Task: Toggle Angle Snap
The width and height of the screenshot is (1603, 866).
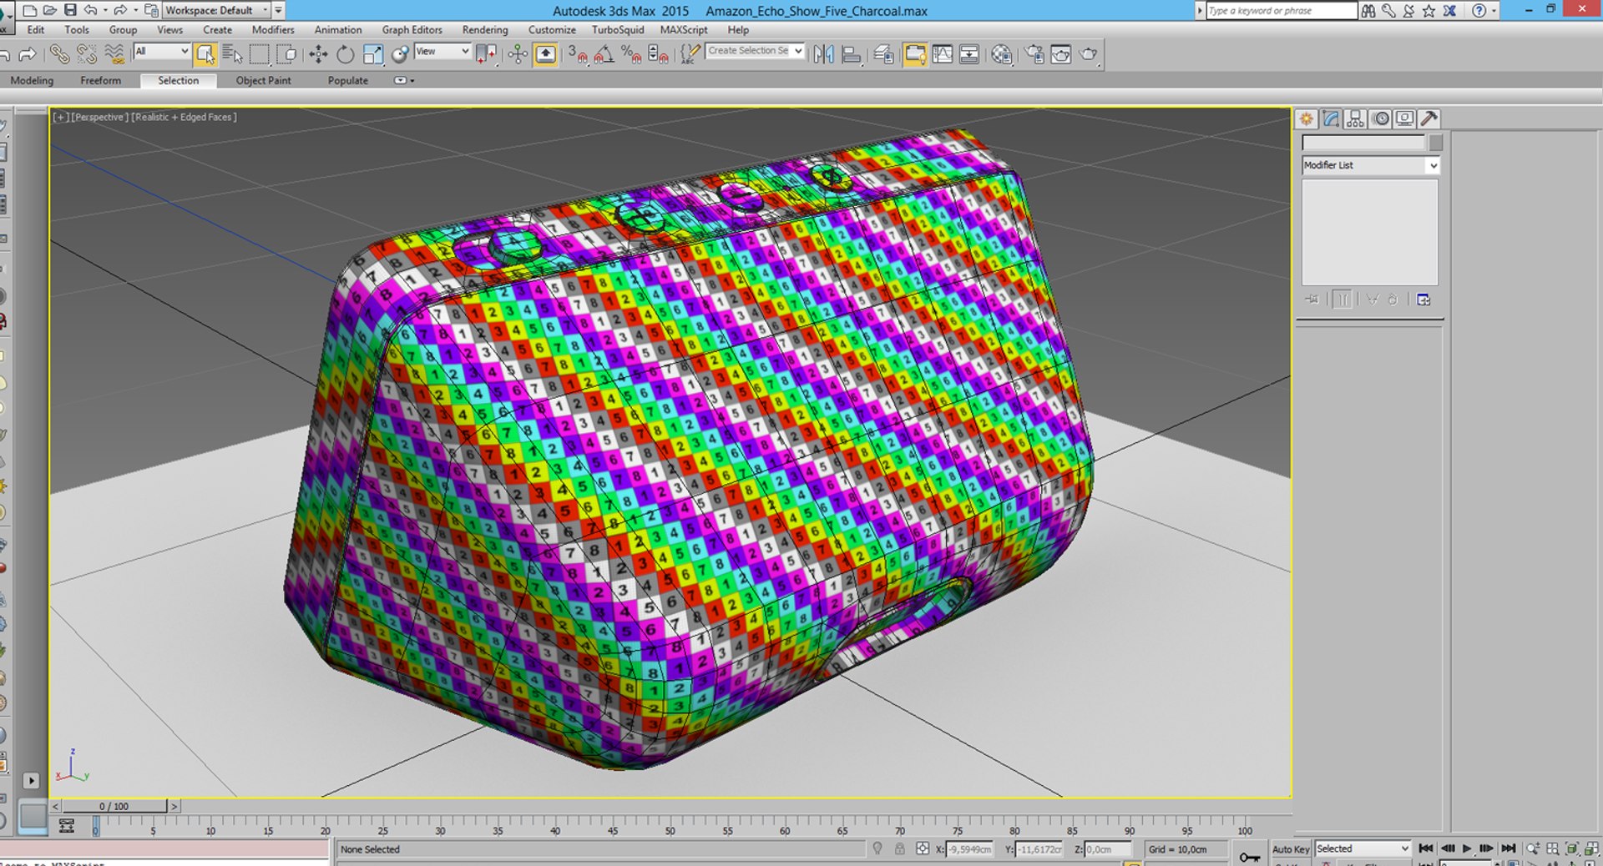Action: (x=604, y=54)
